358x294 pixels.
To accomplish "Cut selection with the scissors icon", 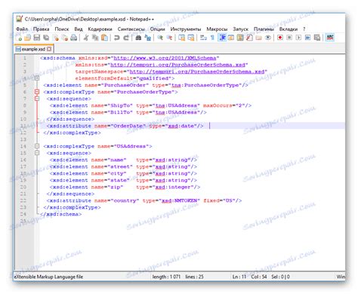I will pos(86,38).
